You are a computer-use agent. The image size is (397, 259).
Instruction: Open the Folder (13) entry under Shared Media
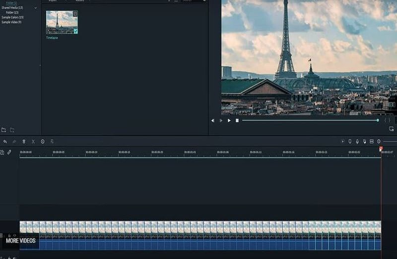point(12,12)
